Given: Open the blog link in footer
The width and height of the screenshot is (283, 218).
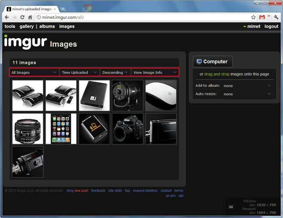Looking at the screenshot, I should [70, 191].
